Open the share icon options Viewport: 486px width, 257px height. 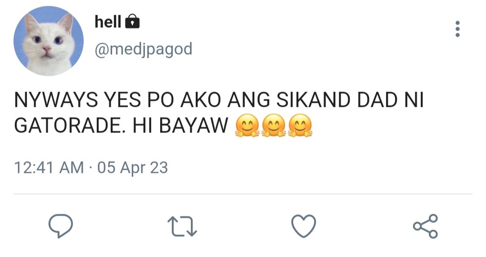point(426,226)
